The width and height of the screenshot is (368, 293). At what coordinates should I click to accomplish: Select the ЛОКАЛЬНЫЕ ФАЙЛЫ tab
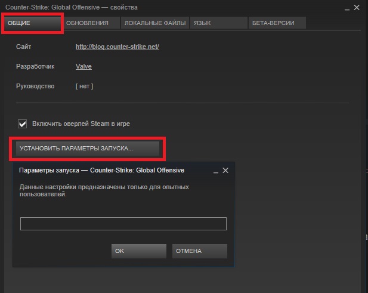(154, 23)
